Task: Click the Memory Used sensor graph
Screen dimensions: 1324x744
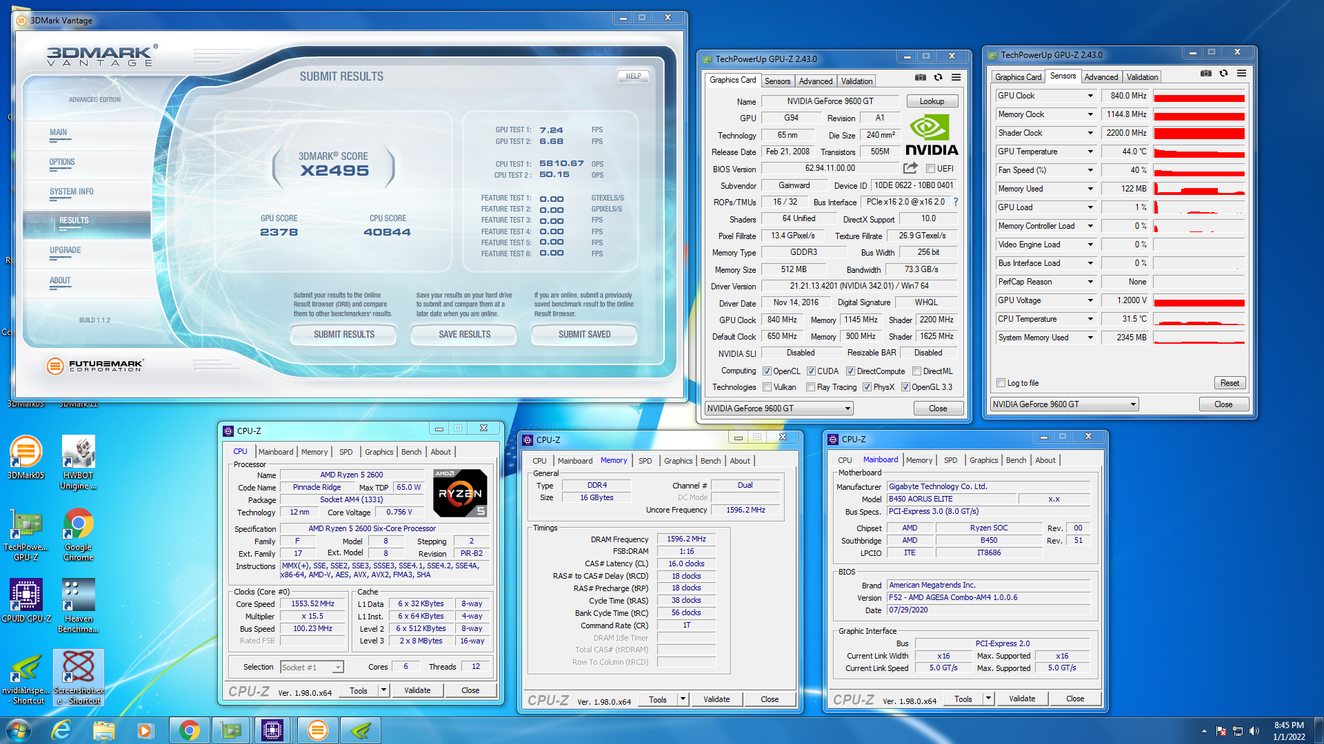Action: [x=1199, y=189]
